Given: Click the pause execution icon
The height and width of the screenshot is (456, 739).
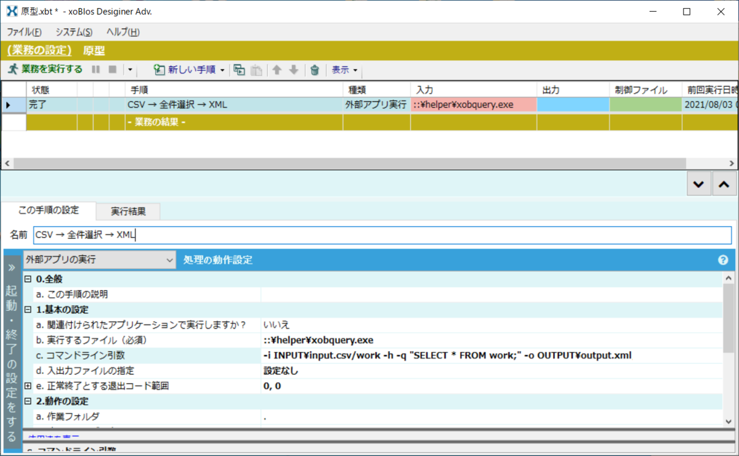Looking at the screenshot, I should 96,70.
